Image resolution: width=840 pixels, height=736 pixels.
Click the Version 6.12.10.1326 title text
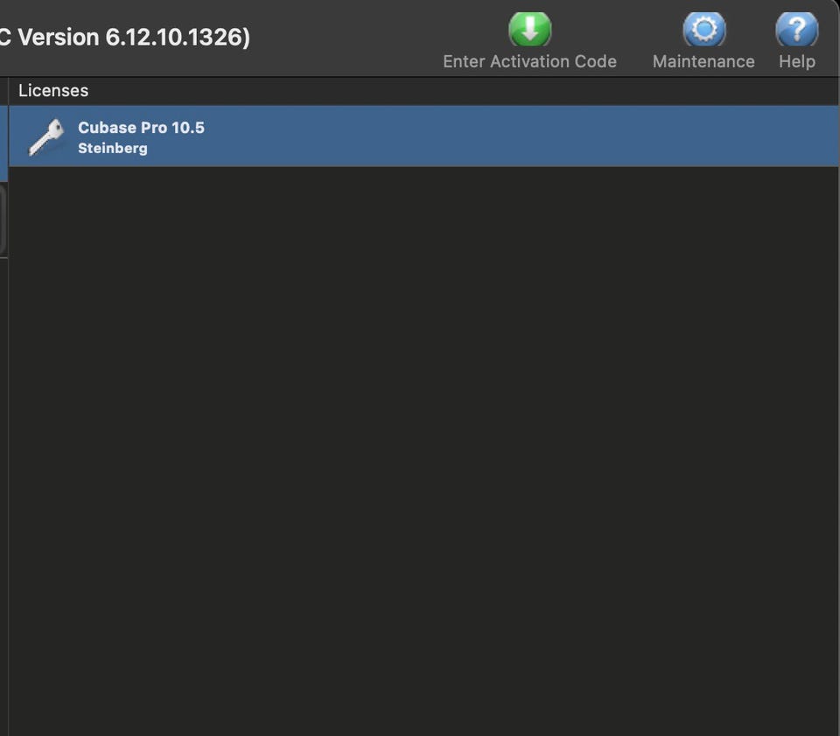click(134, 37)
